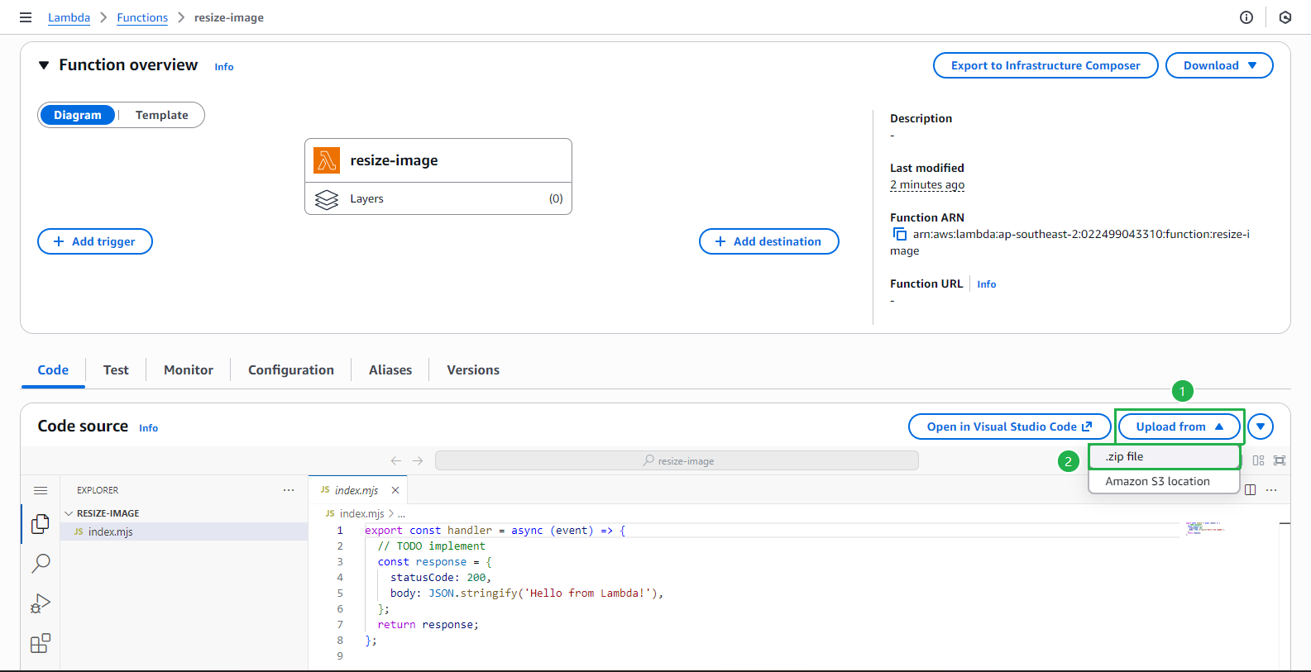Click the resize-image title in diagram box
The height and width of the screenshot is (672, 1311).
[394, 160]
